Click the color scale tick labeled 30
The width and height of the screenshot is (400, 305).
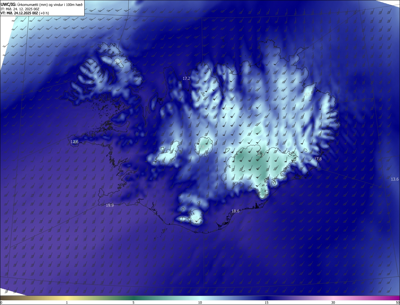click(333, 303)
